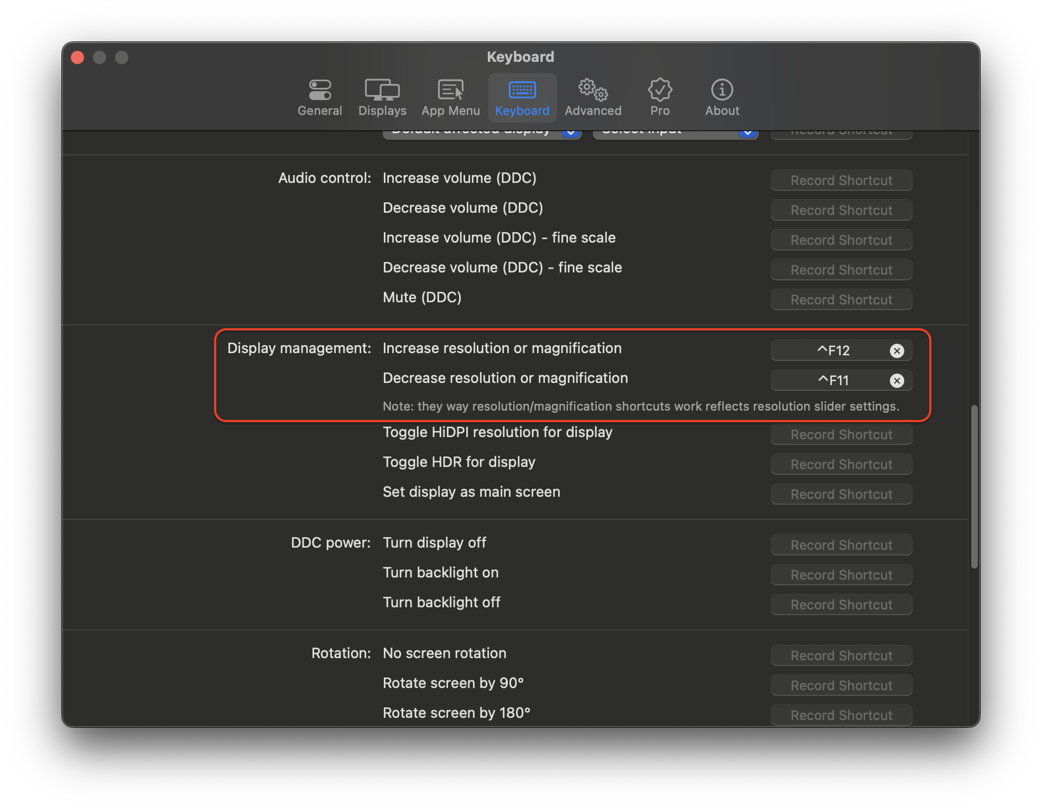Viewport: 1042px width, 809px height.
Task: Clear the ^F11 decrease resolution shortcut
Action: (897, 380)
